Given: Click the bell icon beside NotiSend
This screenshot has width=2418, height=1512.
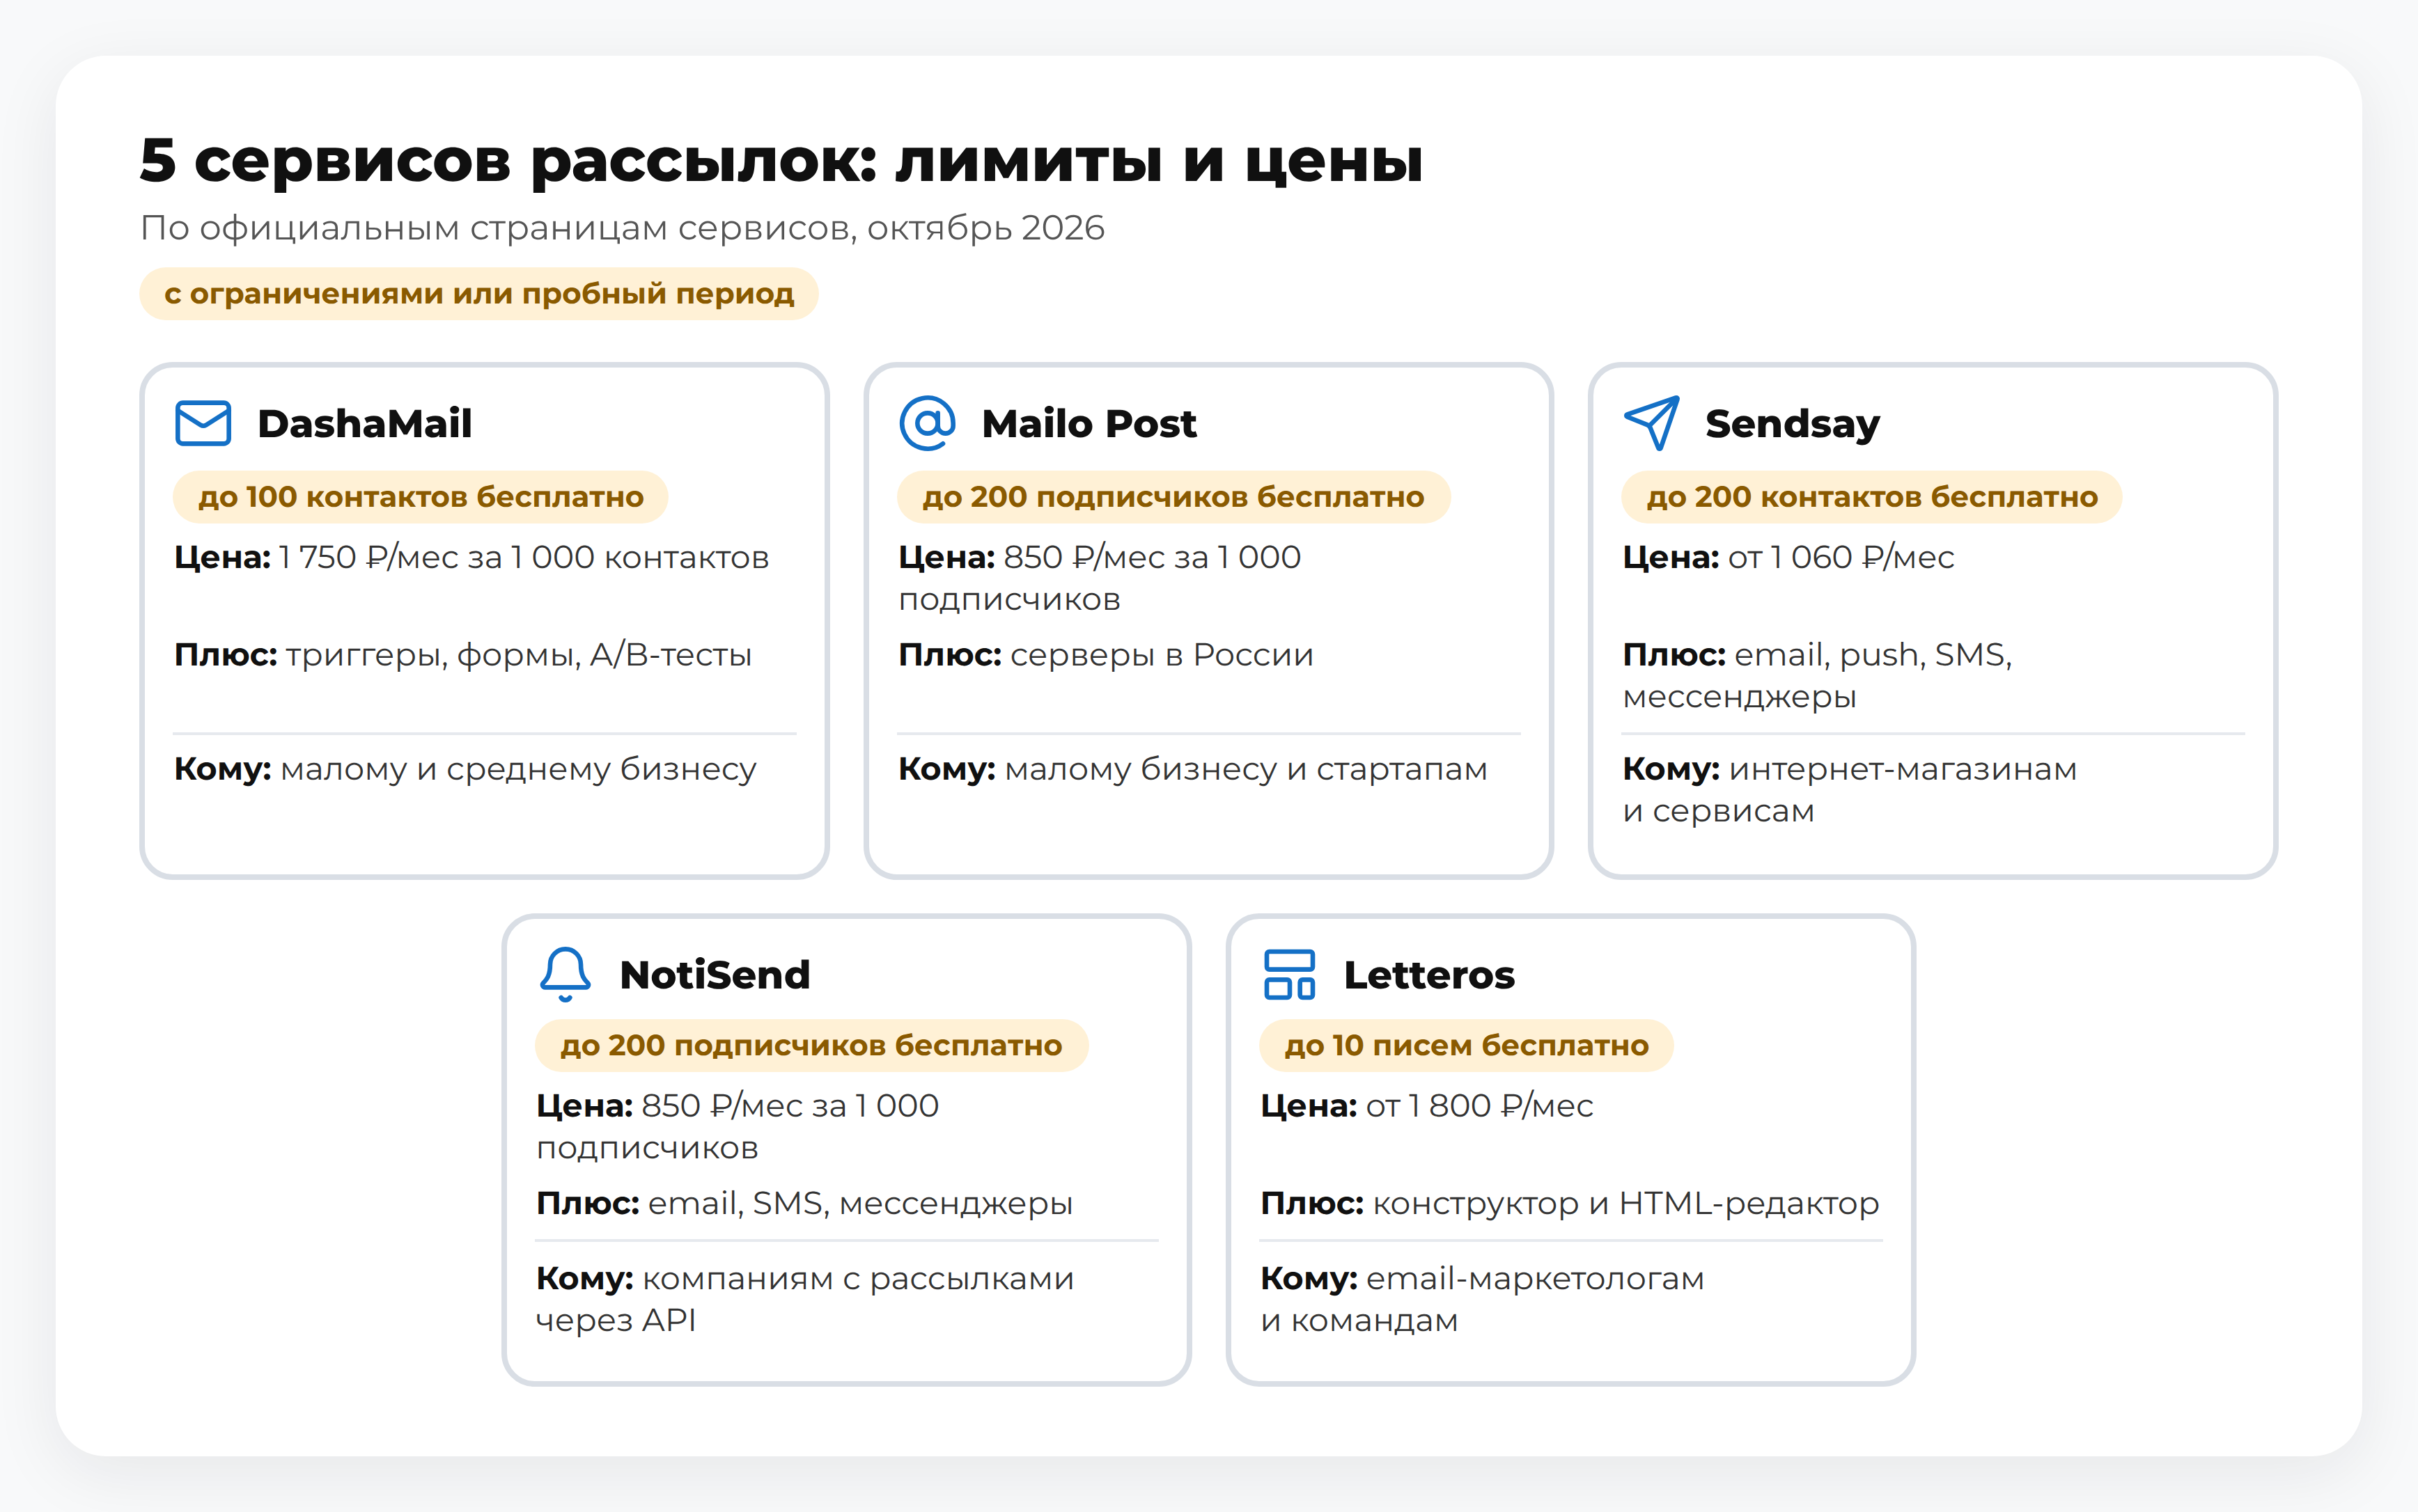Looking at the screenshot, I should pos(565,974).
